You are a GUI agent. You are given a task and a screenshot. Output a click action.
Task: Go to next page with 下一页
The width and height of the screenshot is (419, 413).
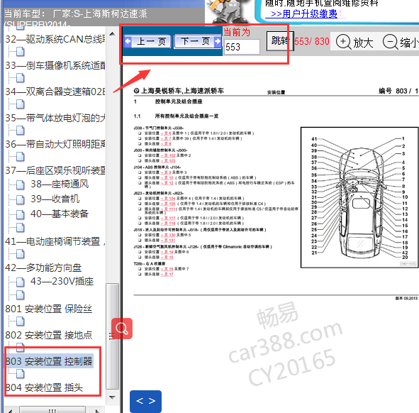point(198,41)
